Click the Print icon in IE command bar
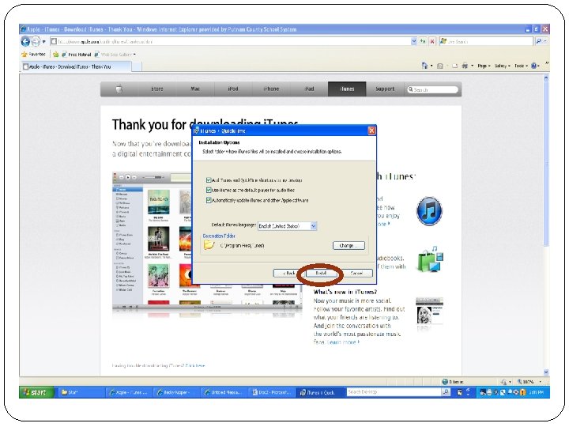 (x=465, y=66)
